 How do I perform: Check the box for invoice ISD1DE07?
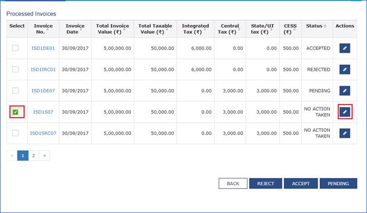point(15,90)
